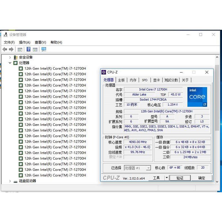Switch to the 内存 tab in CPU-Z
This screenshot has width=222, height=222.
(133, 80)
